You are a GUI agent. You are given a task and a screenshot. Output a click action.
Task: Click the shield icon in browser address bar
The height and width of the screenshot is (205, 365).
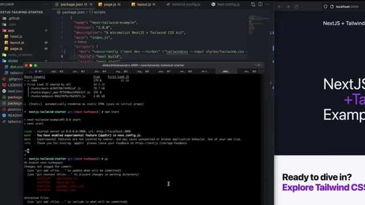tap(326, 7)
